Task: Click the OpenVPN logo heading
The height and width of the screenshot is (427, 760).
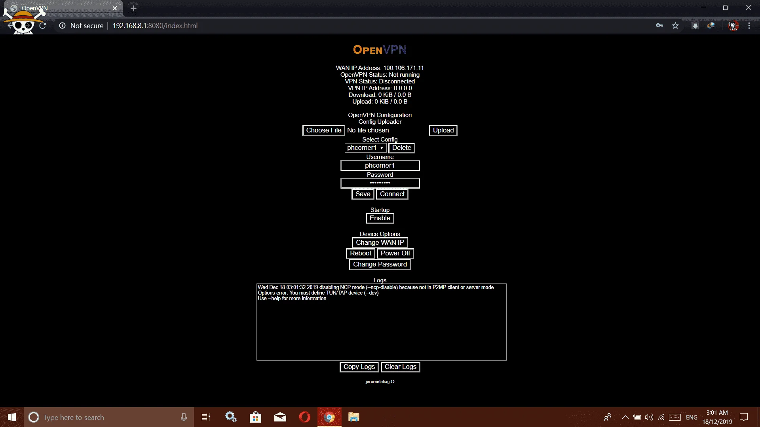Action: pos(380,50)
